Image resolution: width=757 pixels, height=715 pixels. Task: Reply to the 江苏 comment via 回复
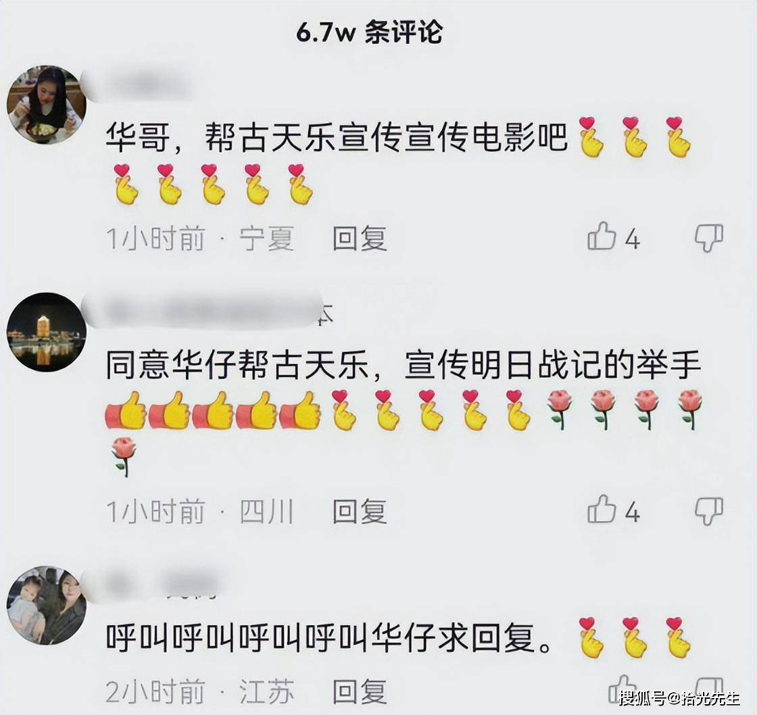point(360,692)
